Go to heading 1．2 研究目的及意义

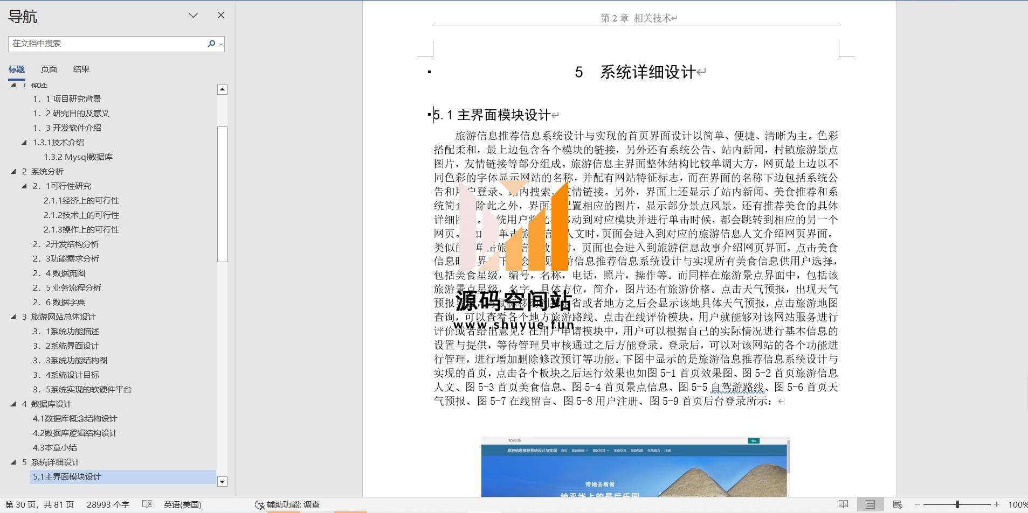71,113
